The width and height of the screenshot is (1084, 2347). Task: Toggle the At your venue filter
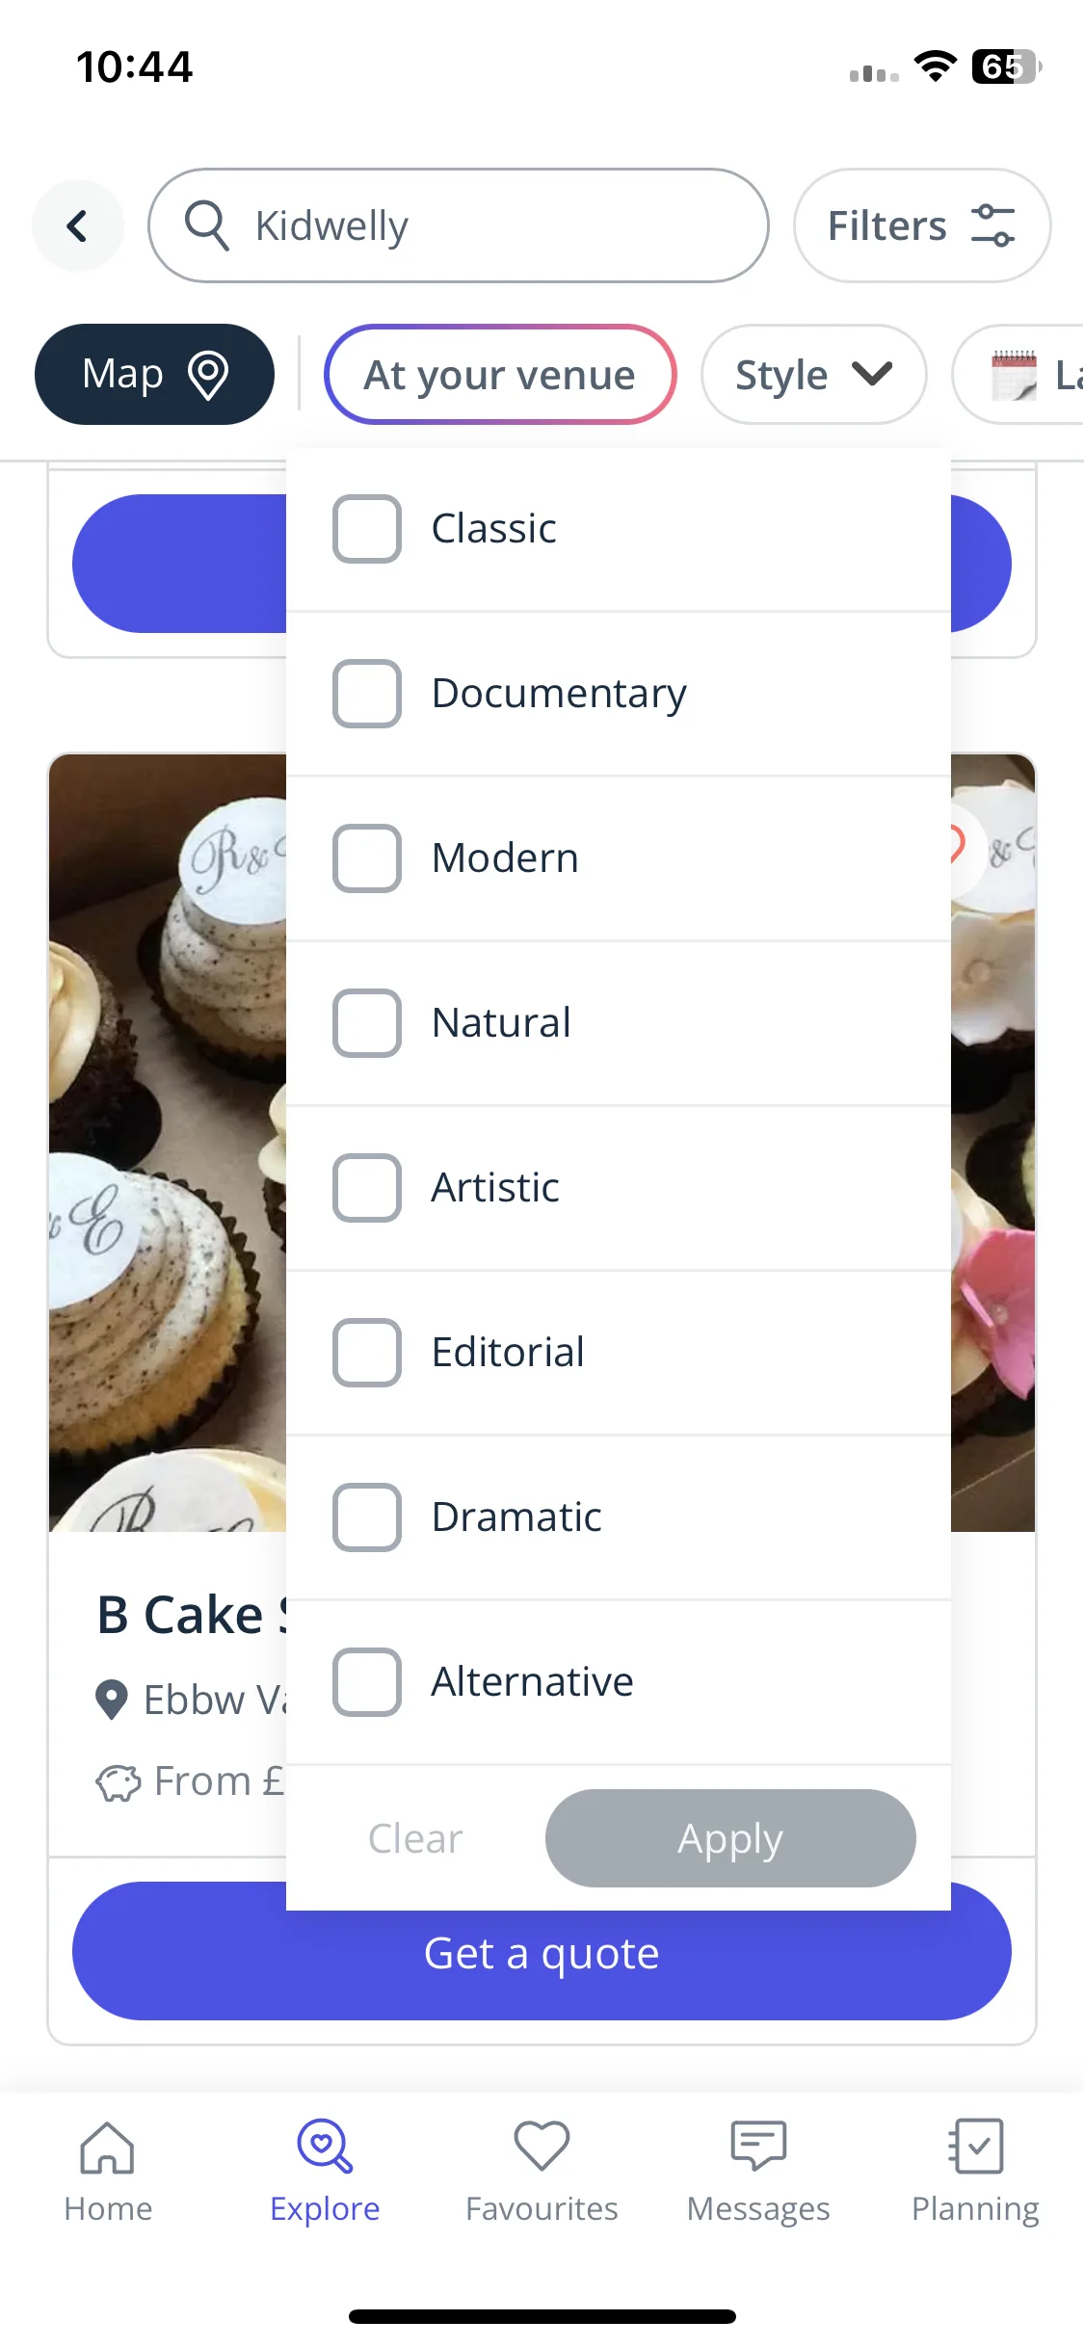tap(500, 375)
